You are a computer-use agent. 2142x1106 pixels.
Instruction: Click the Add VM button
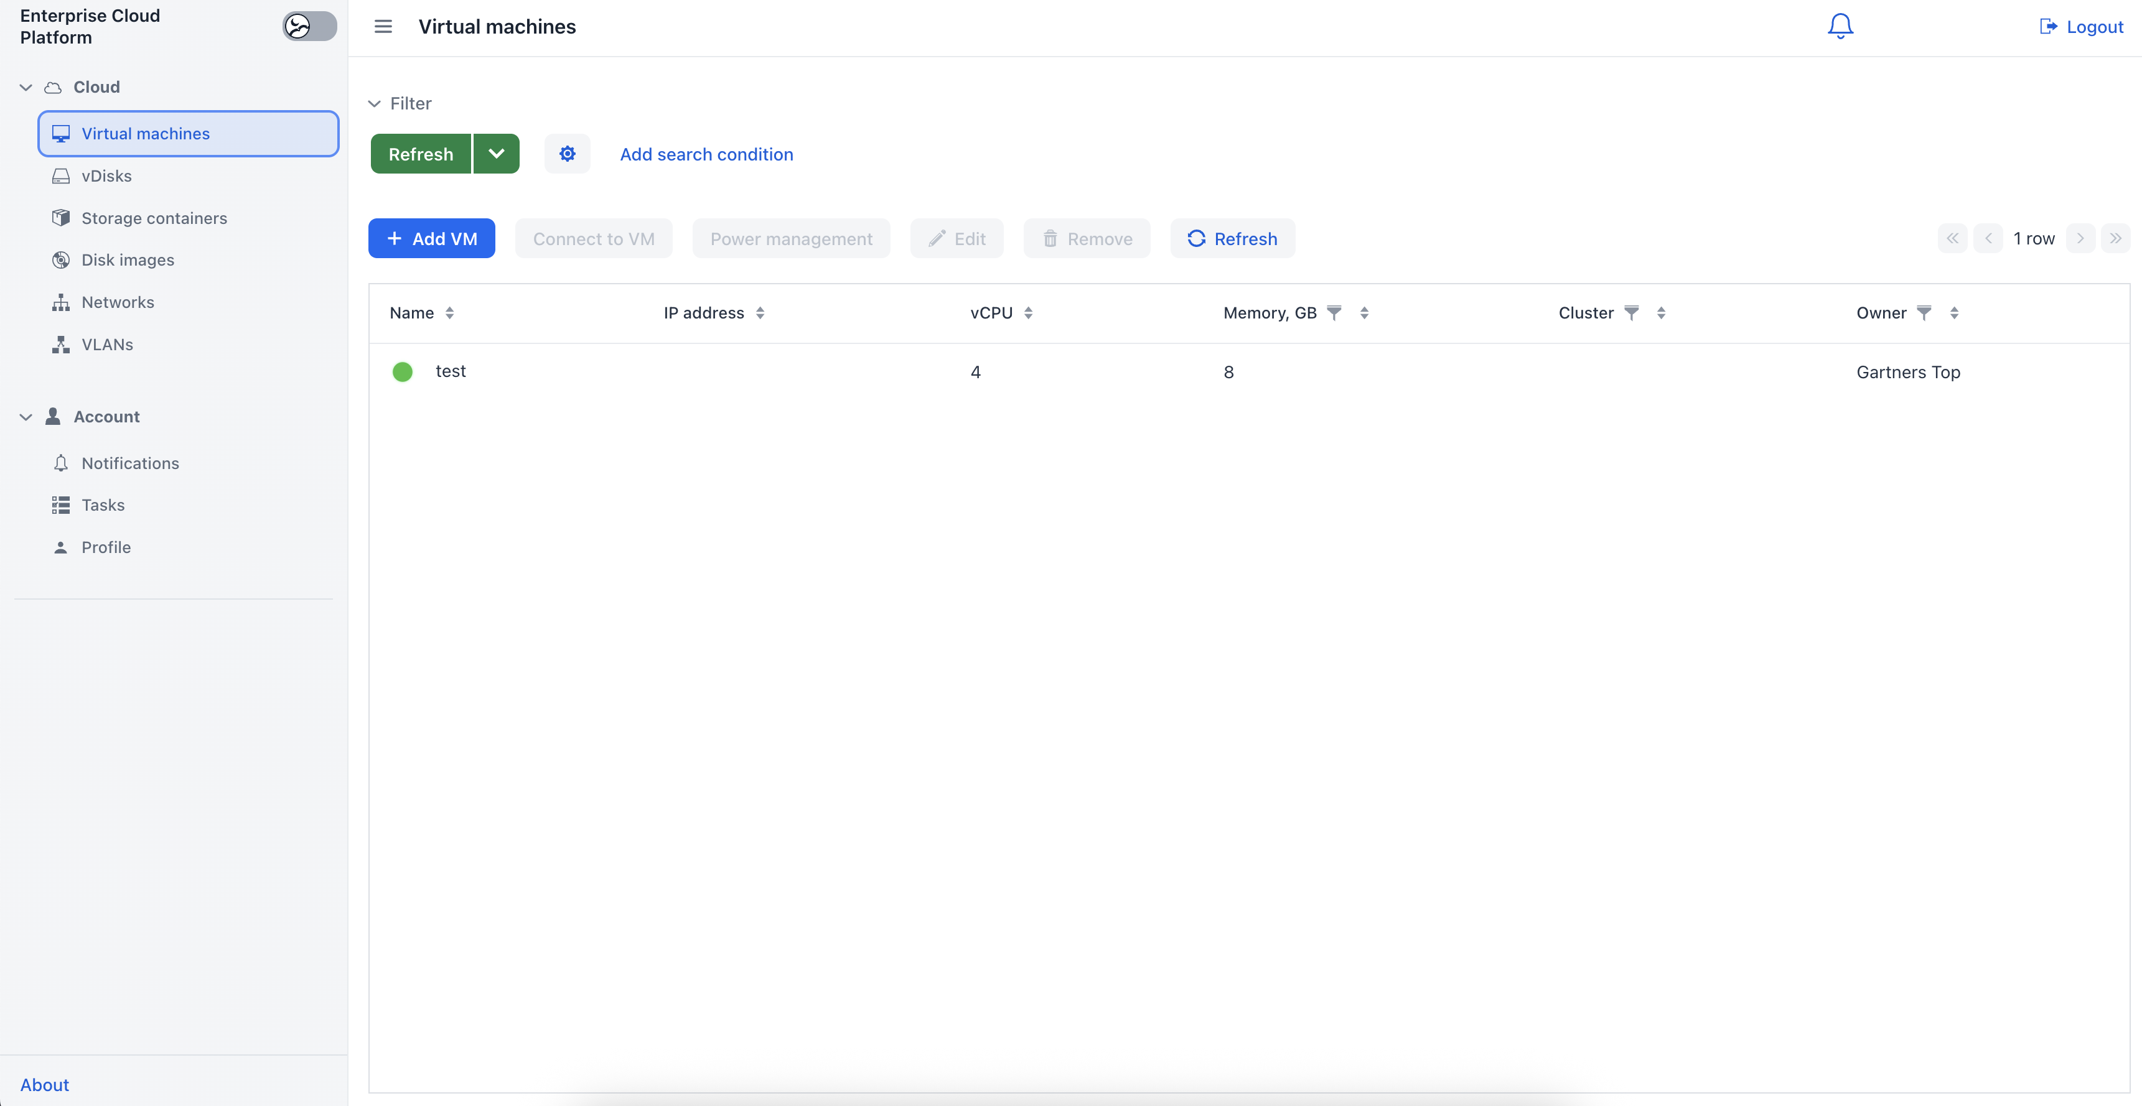coord(431,238)
